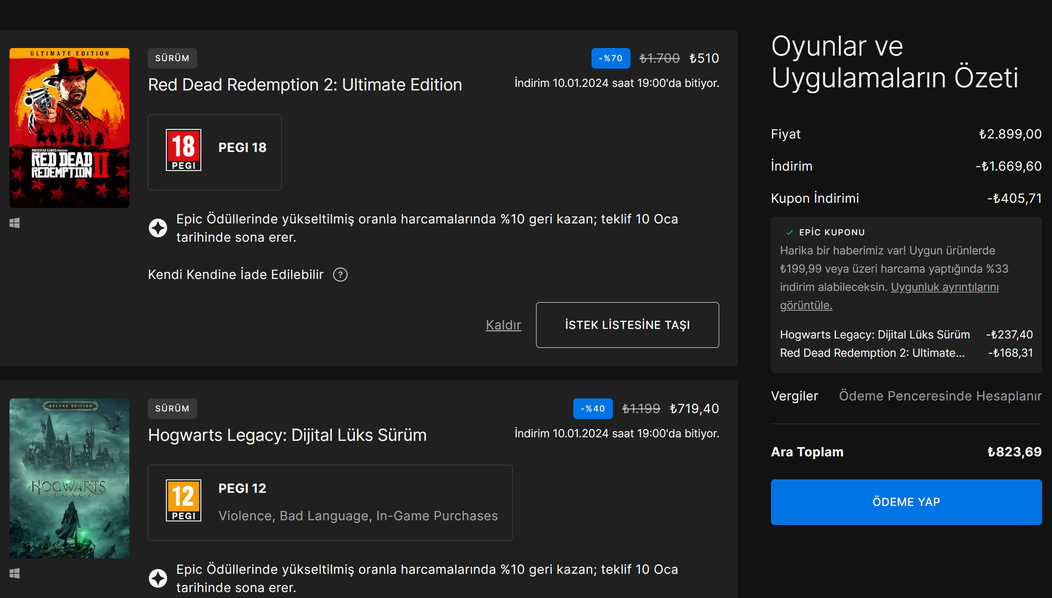The height and width of the screenshot is (598, 1052).
Task: Click the struck-through ₺1.700 original price
Action: pyautogui.click(x=660, y=58)
